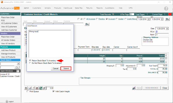Image resolution: width=173 pixels, height=103 pixels.
Task: Select Do Not Return Stock Back option
Action: tap(30, 63)
